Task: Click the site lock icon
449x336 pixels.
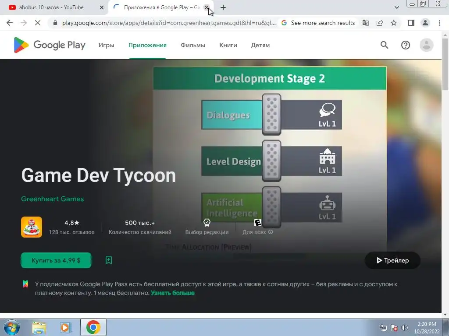Action: pos(55,23)
